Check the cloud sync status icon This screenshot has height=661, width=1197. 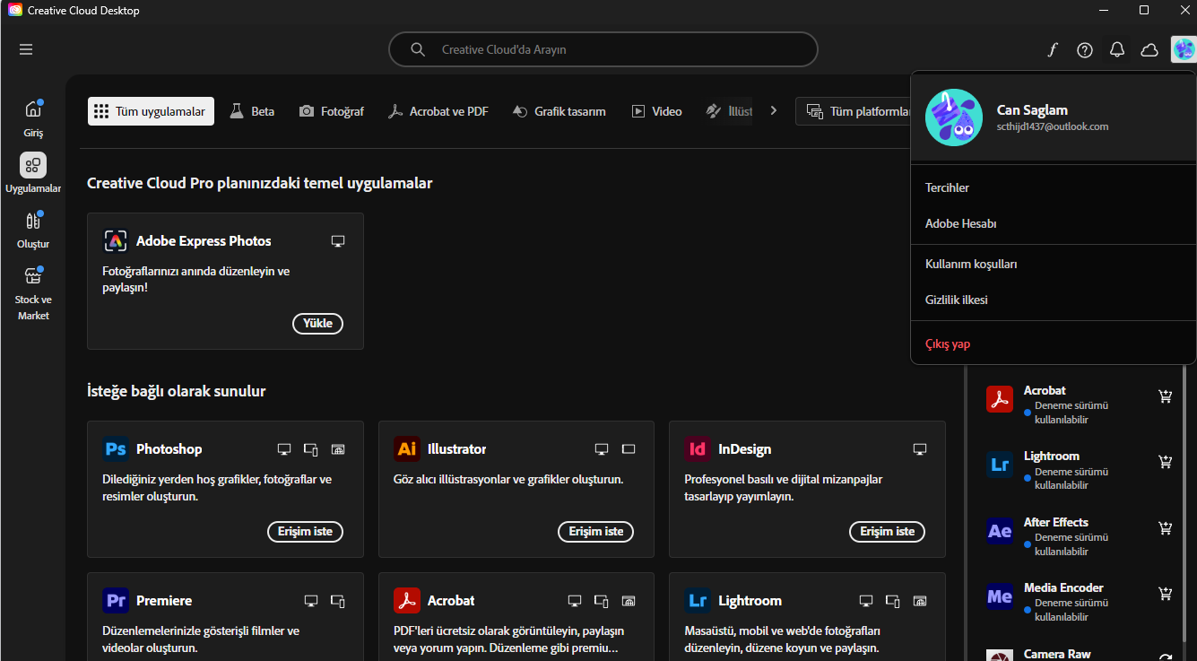pos(1149,50)
